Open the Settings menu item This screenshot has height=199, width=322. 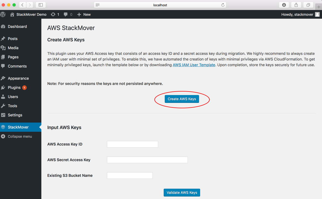tap(21, 115)
